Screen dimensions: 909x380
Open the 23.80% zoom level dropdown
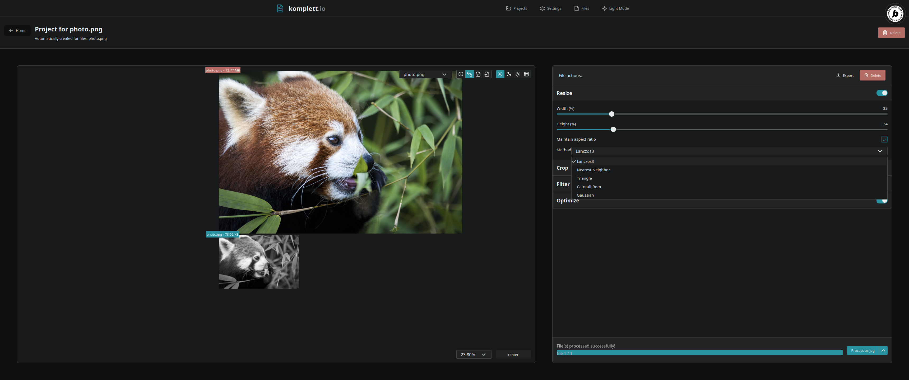[x=473, y=355]
